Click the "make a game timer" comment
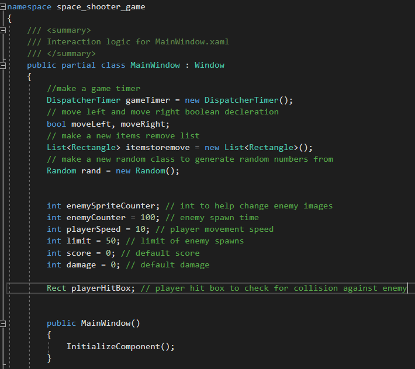Screen dimensions: 415x369 tap(94, 89)
